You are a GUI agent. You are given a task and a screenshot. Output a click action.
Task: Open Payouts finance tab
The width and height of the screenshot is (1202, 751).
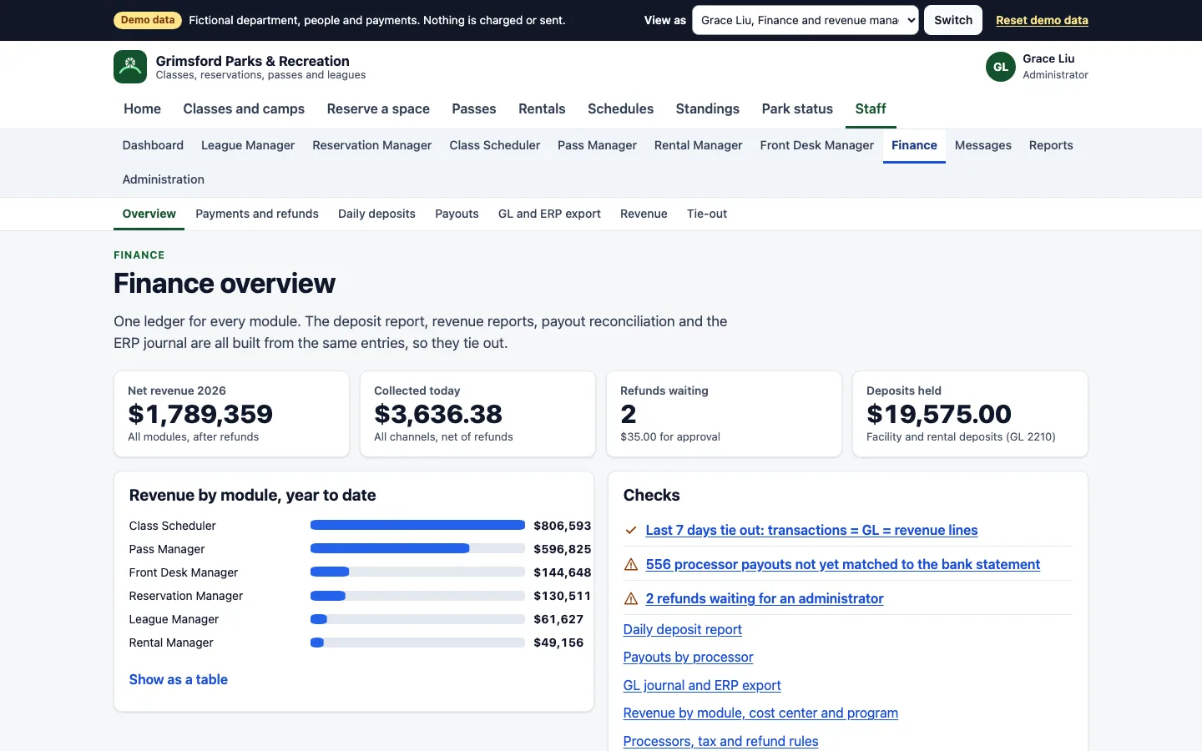[x=457, y=214]
